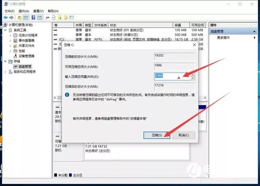Viewport: 260px width, 186px height.
Task: Click the blue info icon in dialog
Action: (67, 95)
